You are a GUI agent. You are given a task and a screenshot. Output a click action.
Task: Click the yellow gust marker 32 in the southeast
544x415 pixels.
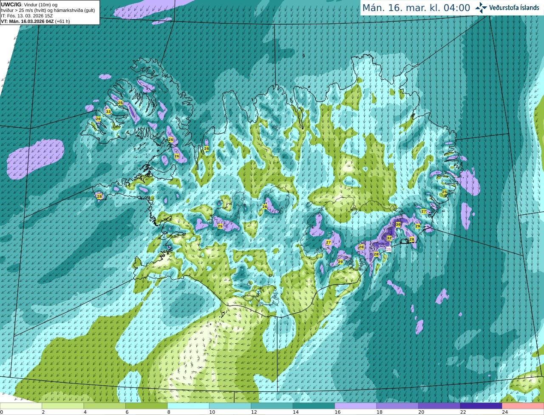coord(389,238)
